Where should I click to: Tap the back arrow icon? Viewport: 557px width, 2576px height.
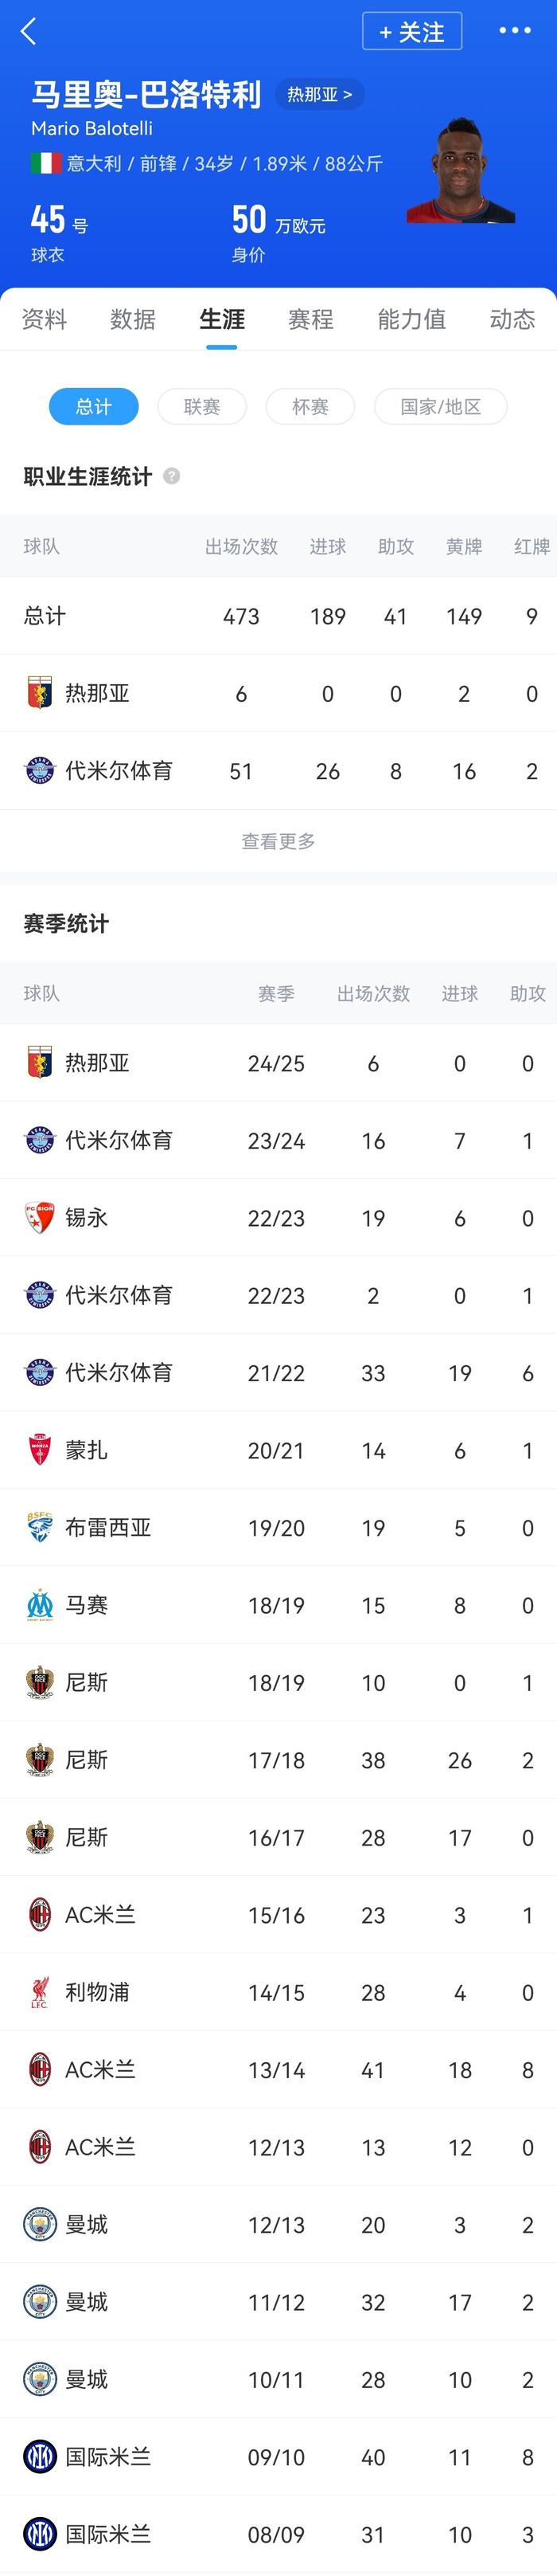pos(28,31)
